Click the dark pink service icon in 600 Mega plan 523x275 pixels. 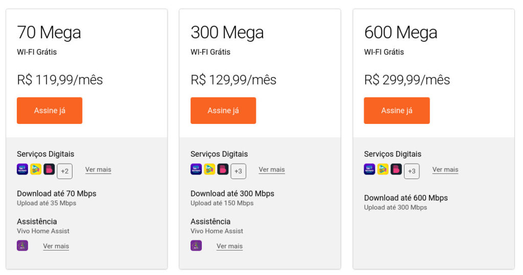click(396, 169)
